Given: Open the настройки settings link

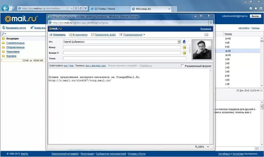Looking at the screenshot, I should [244, 28].
